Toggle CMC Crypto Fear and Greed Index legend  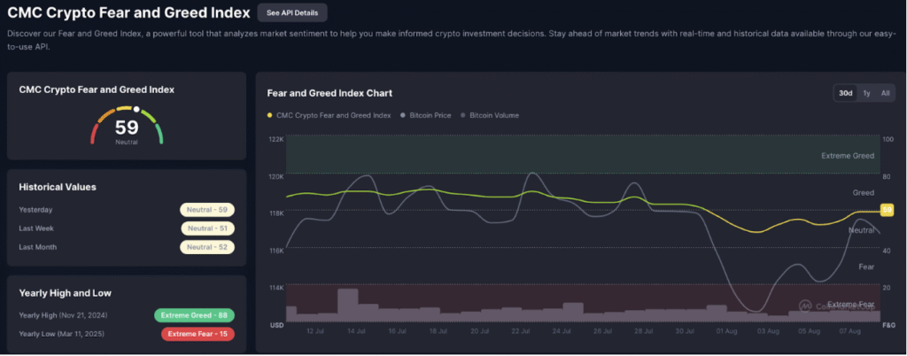(329, 115)
